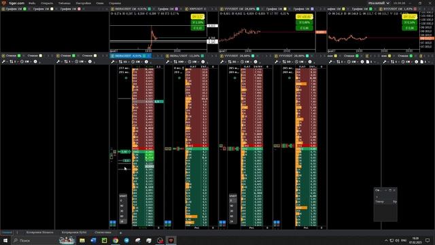
Task: Open the Окна menu
Action: click(x=100, y=3)
